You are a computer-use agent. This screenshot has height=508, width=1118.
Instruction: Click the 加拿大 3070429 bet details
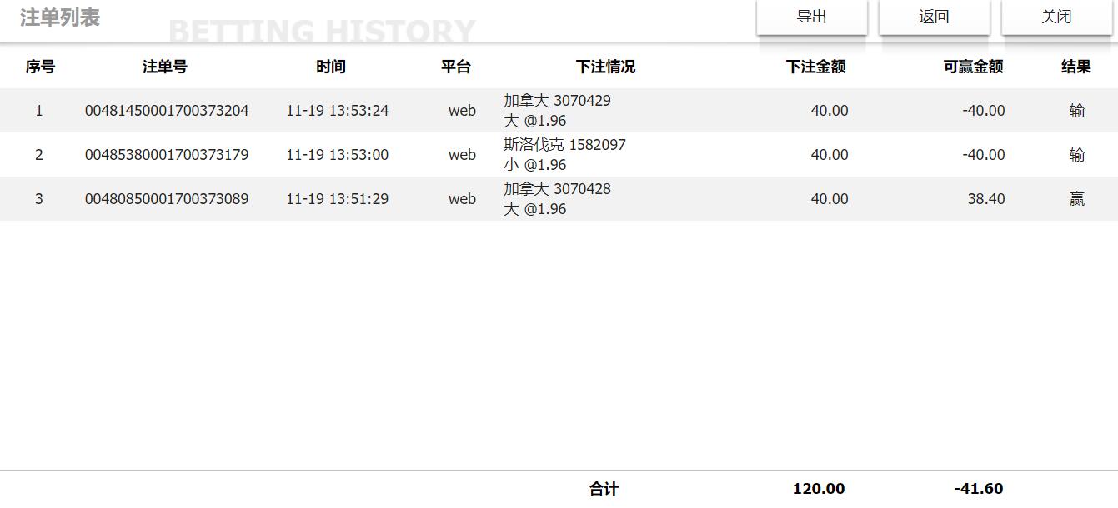pos(557,101)
